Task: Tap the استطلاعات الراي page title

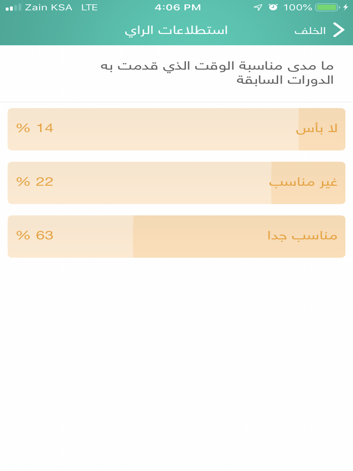Action: point(176,31)
